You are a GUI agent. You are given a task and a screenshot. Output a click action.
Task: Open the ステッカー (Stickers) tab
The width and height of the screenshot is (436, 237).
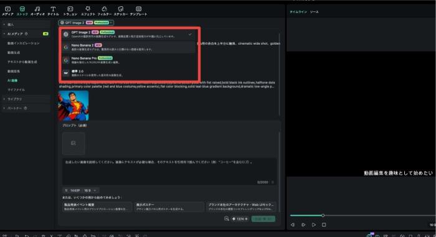pyautogui.click(x=121, y=11)
